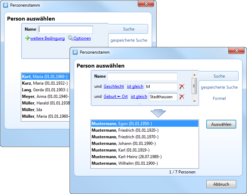
Task: Open the 'ist gleich' operator for Geschlecht
Action: [135, 86]
